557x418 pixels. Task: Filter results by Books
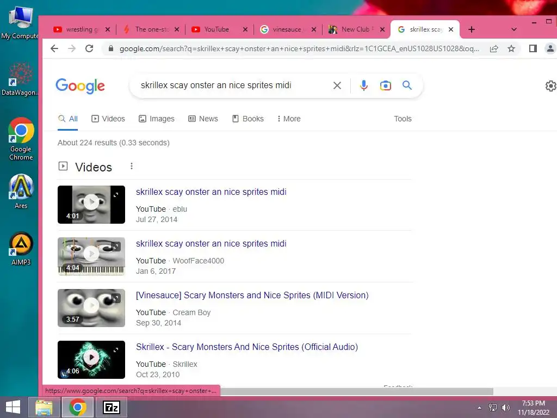(x=247, y=119)
